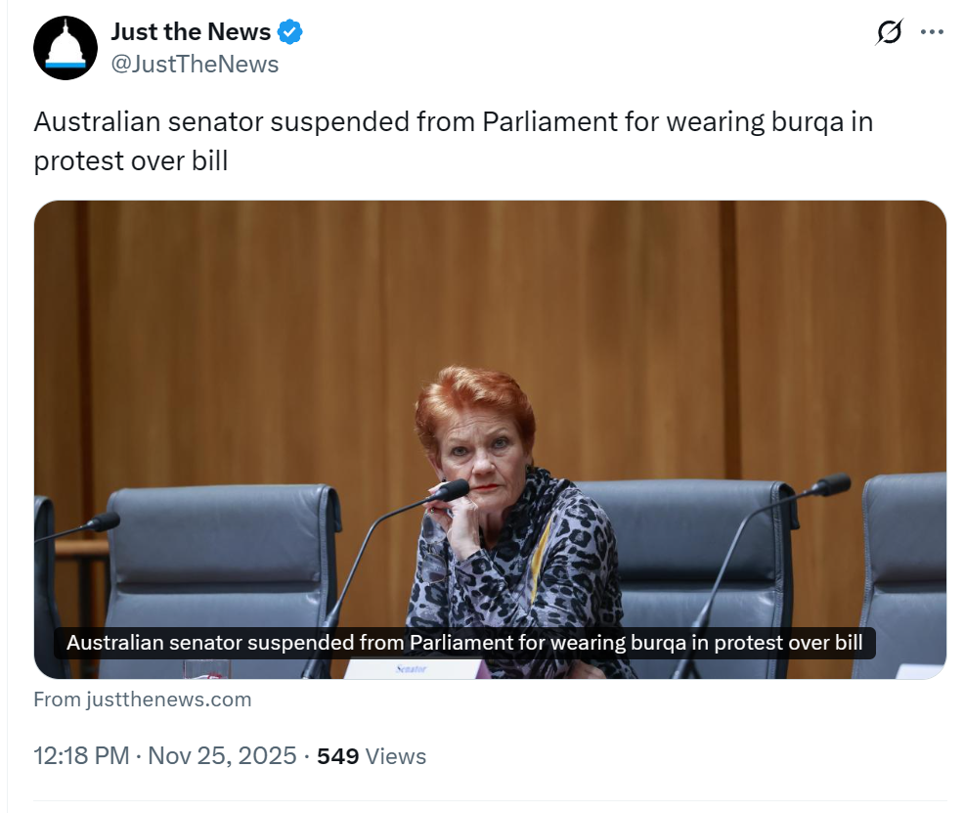Screen dimensions: 964x813
Task: Click the microphone in front of the woman
Action: pyautogui.click(x=453, y=491)
